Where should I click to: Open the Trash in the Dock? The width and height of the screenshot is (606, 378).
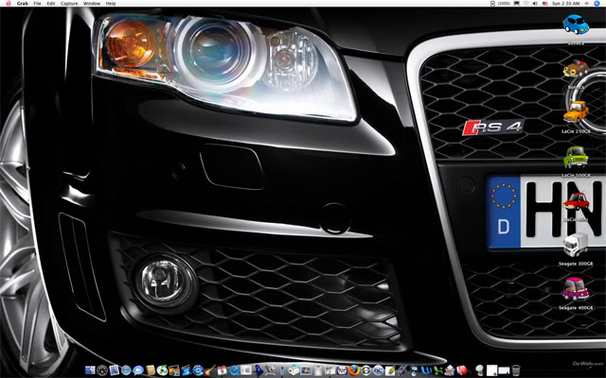[516, 370]
